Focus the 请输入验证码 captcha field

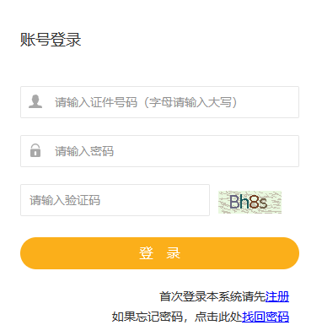pos(115,200)
